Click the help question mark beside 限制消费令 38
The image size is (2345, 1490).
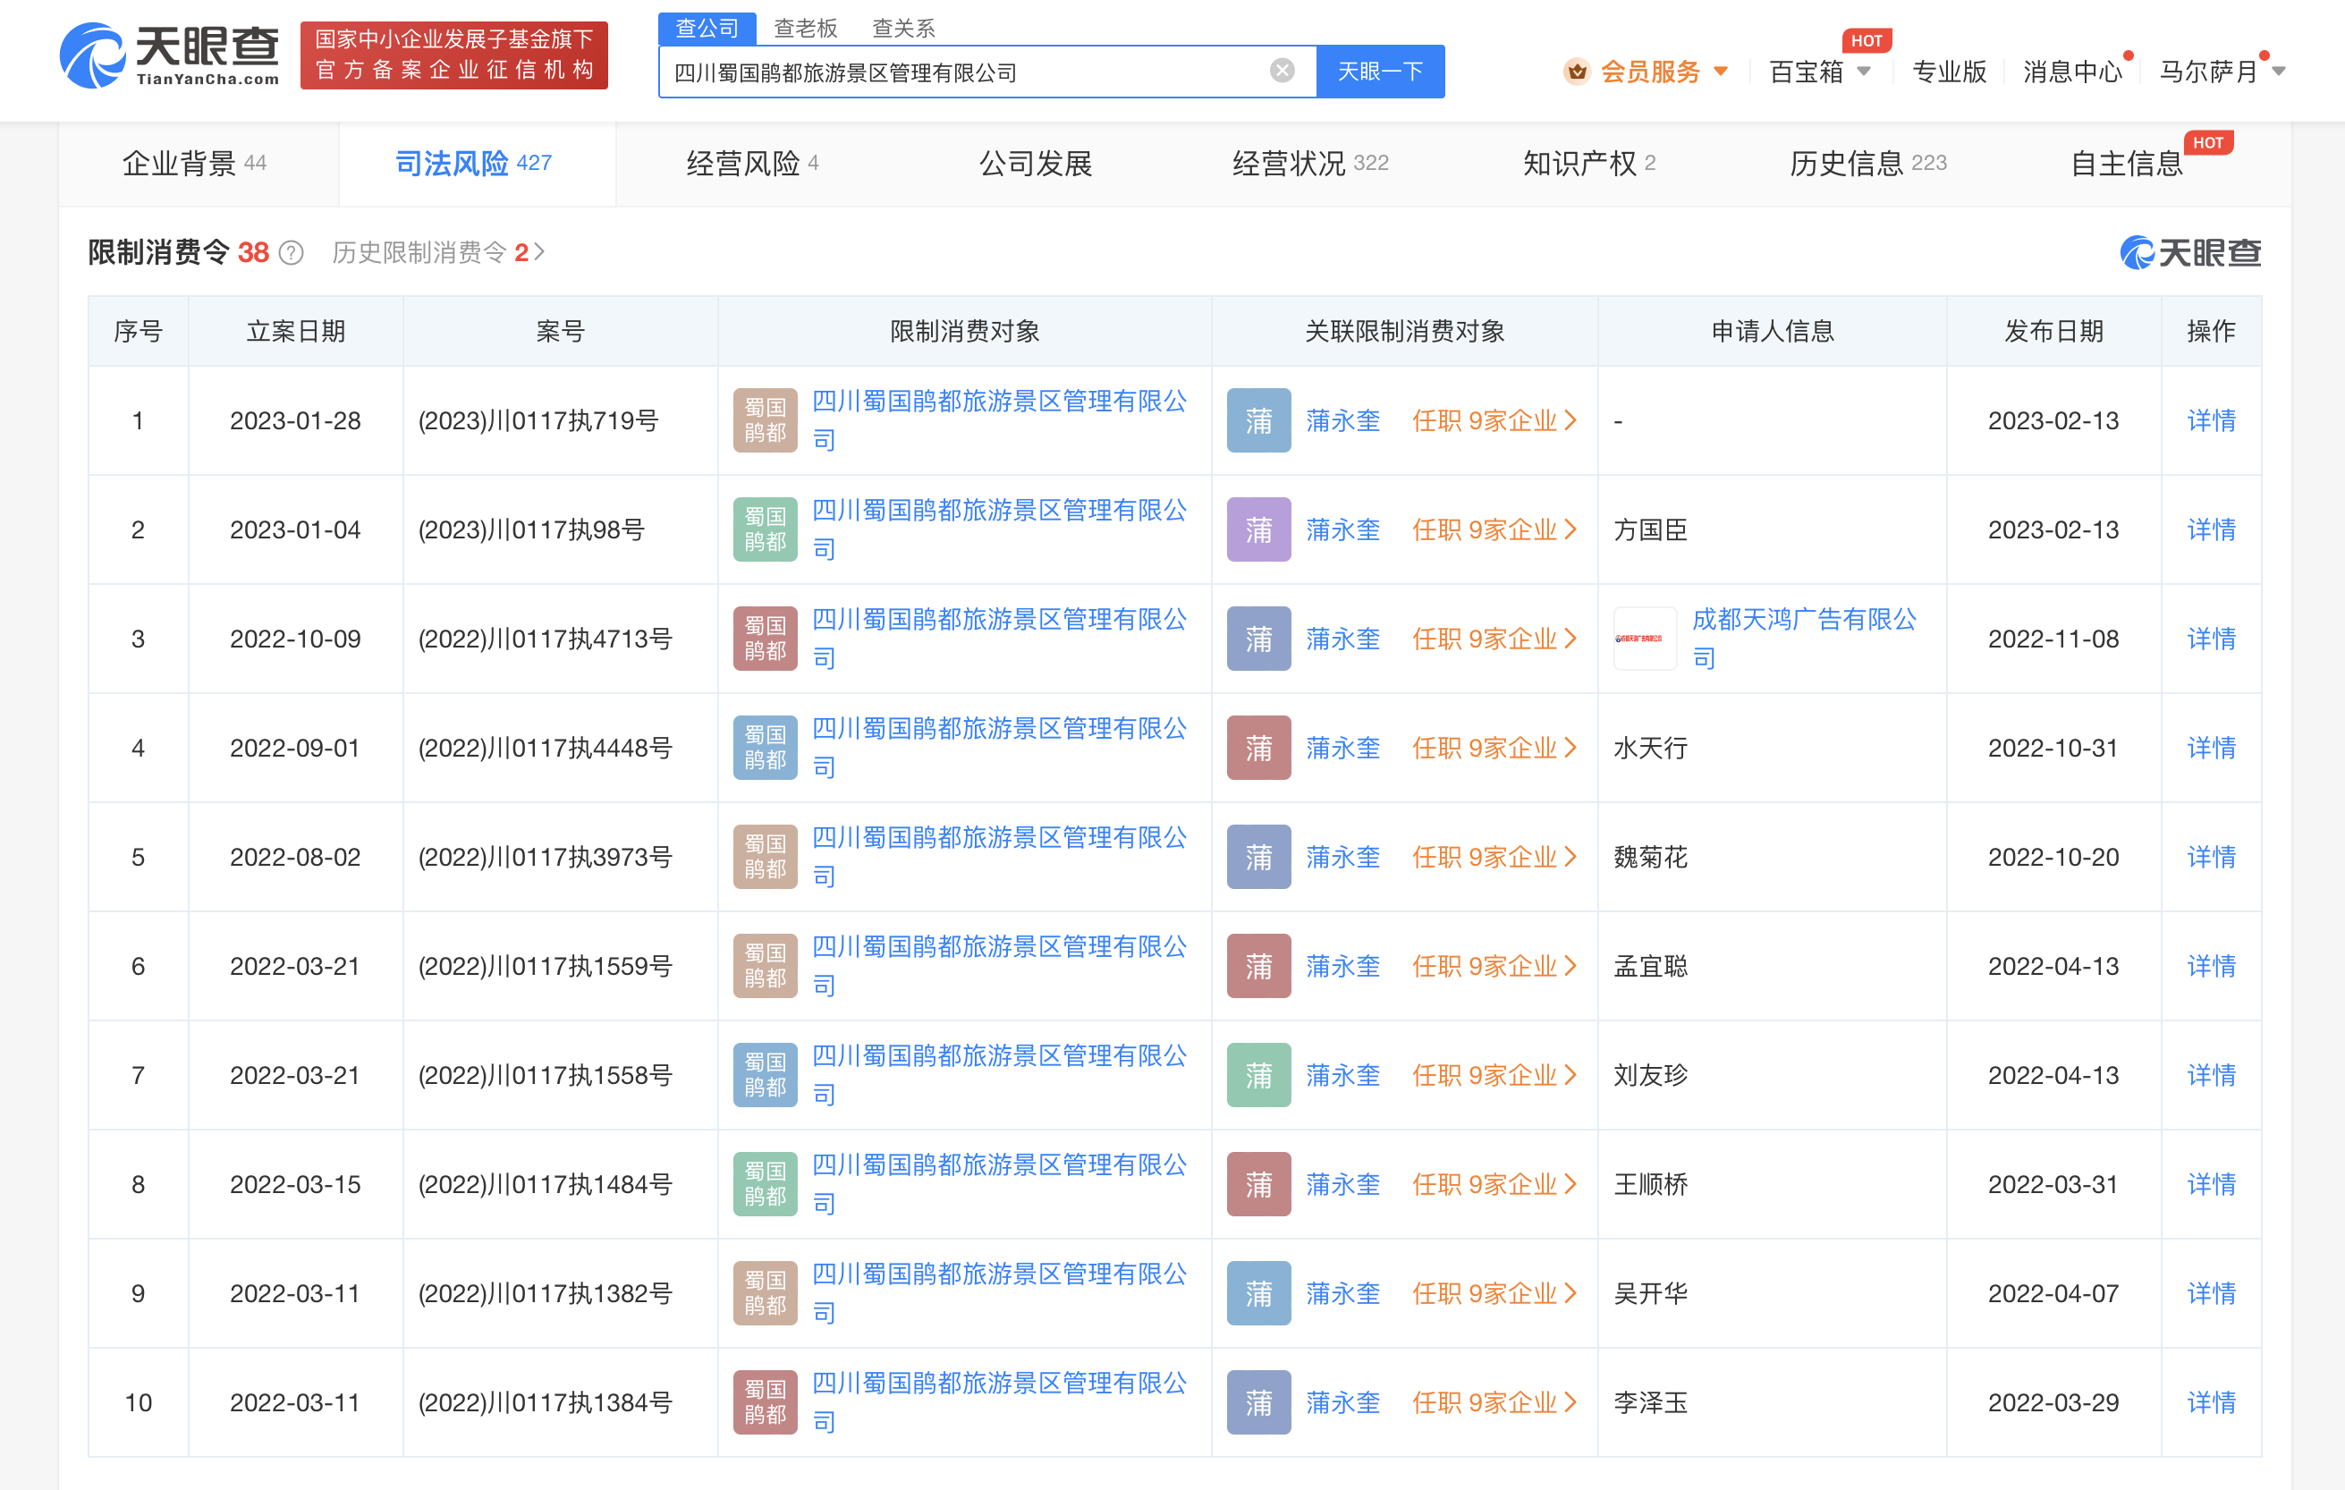290,253
